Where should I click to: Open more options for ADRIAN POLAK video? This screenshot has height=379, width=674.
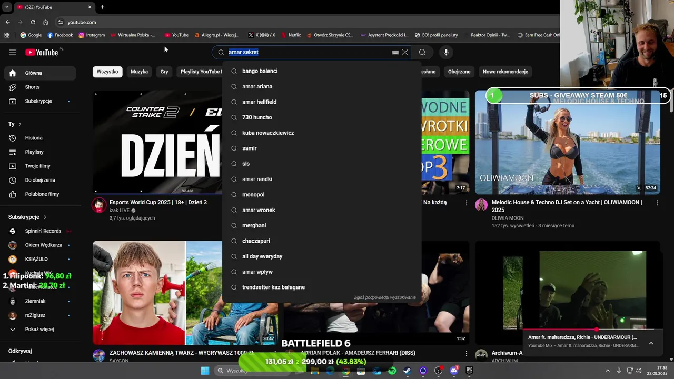466,353
